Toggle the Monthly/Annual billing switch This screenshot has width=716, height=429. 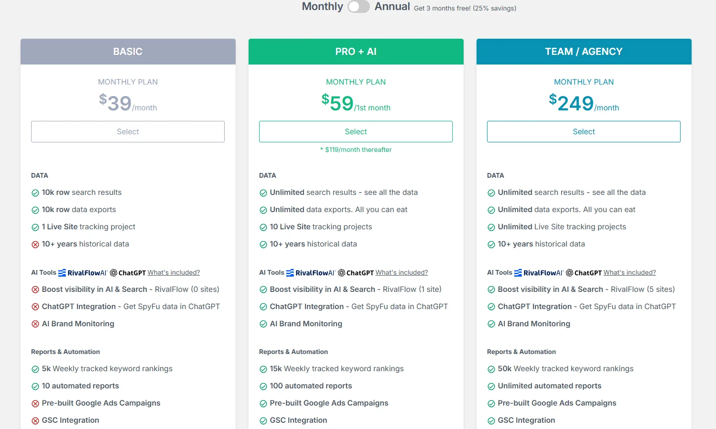point(358,7)
